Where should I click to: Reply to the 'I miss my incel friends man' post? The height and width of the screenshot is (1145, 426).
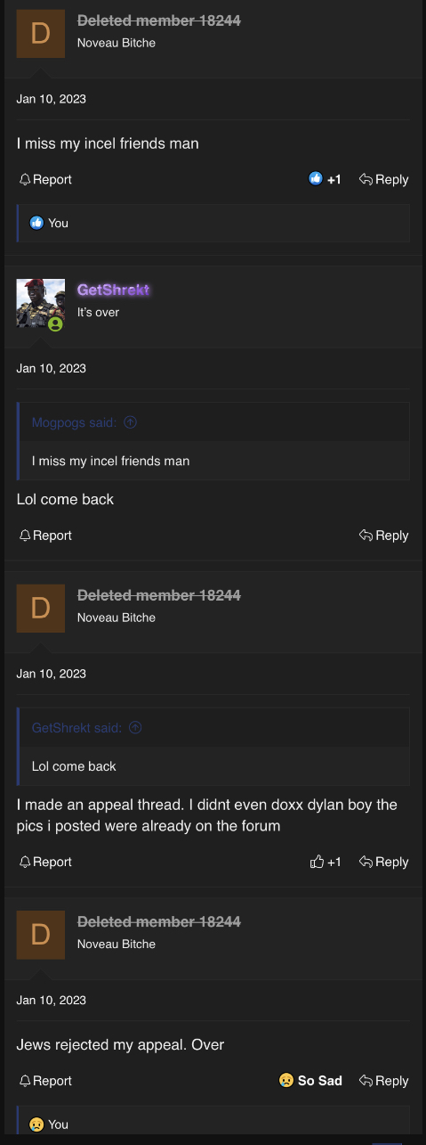383,179
